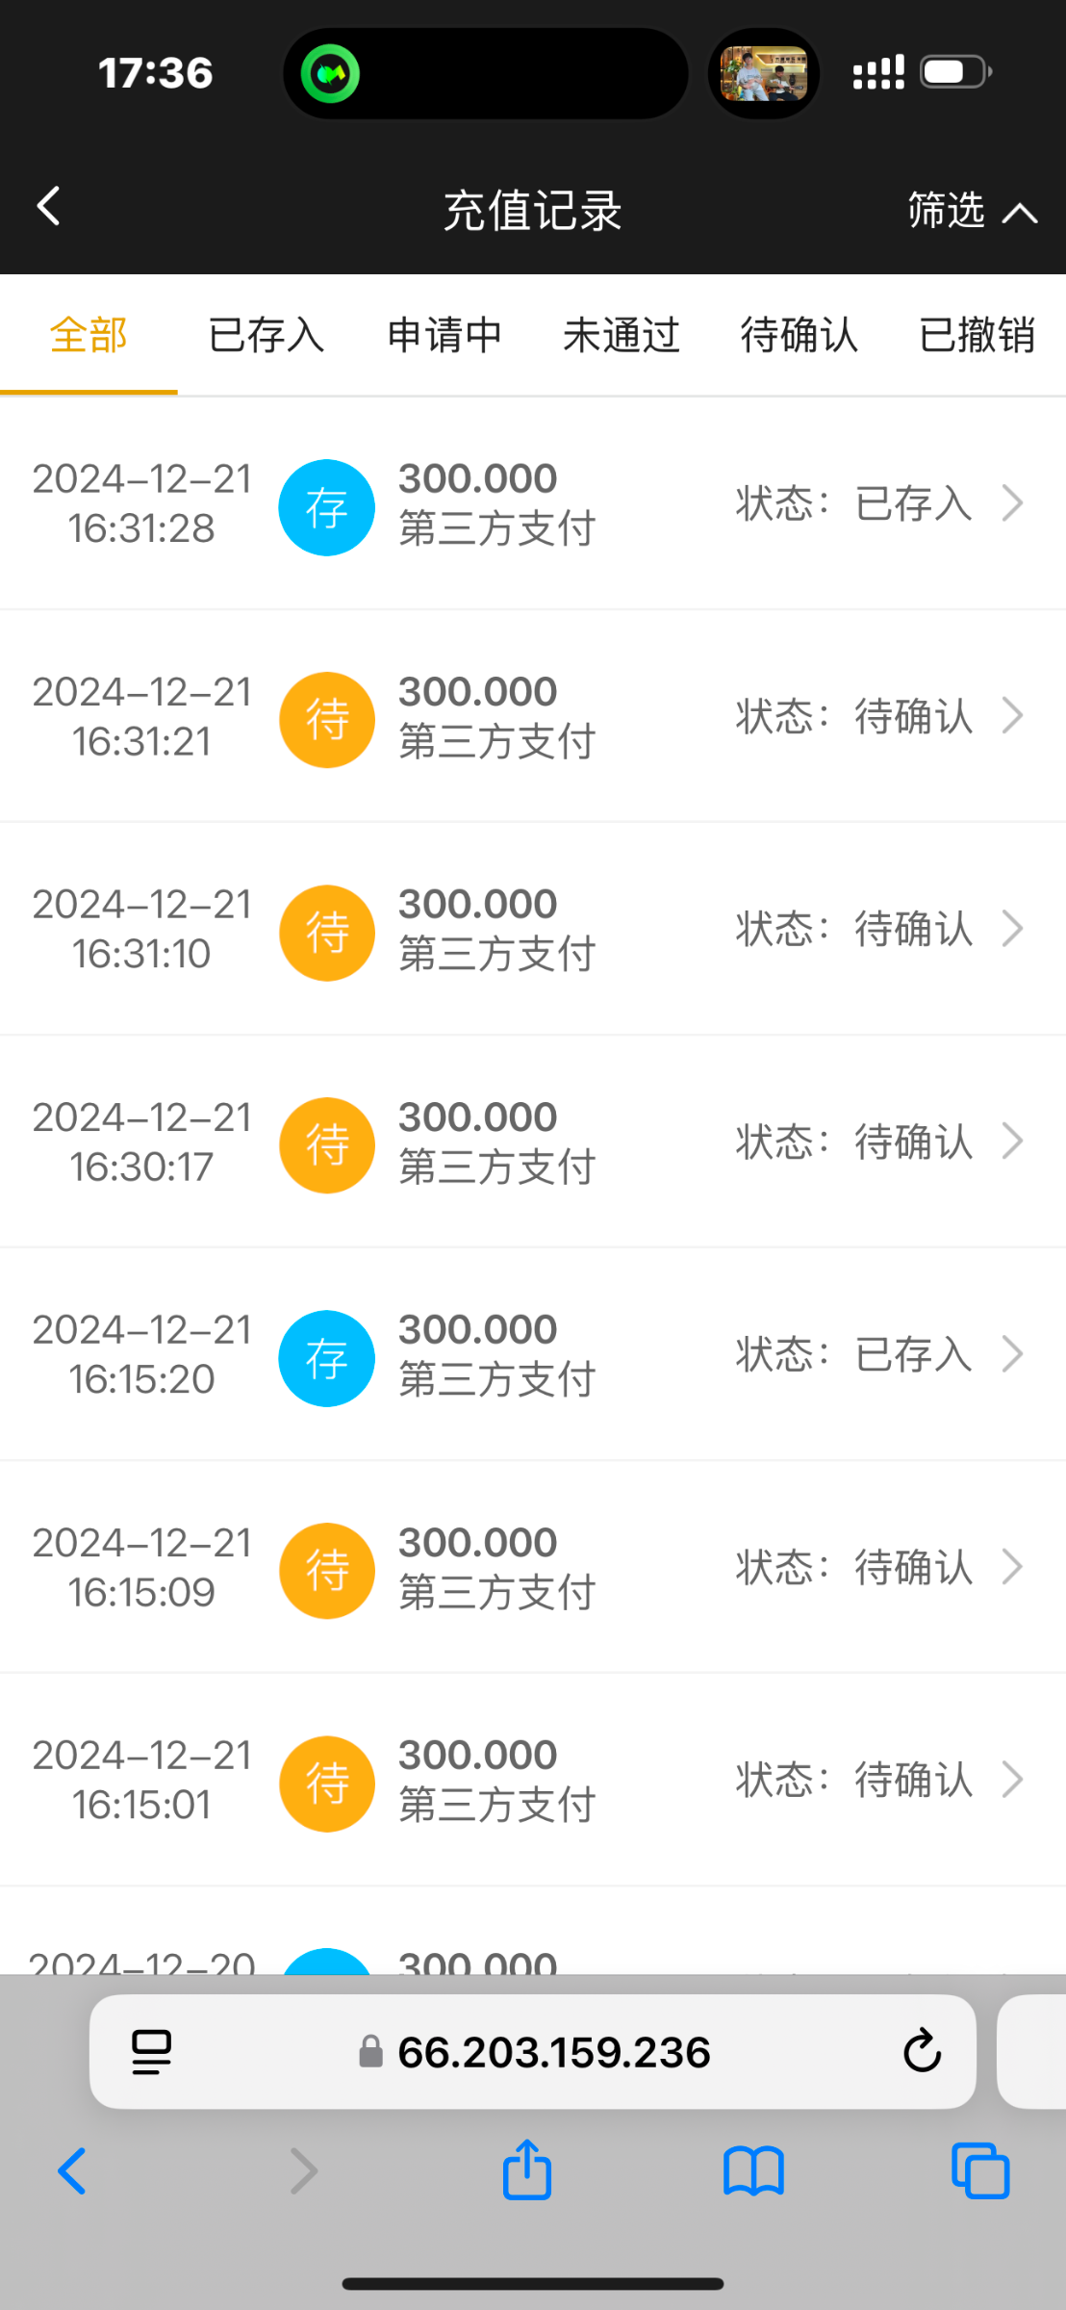
Task: Open the Safari share sheet icon
Action: pos(527,2170)
